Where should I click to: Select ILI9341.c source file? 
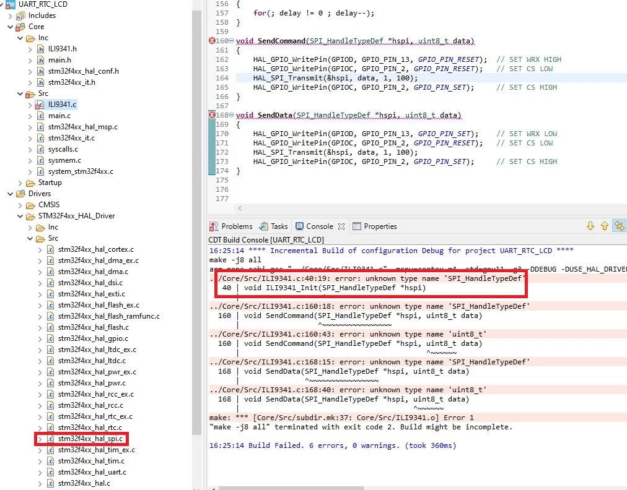pyautogui.click(x=62, y=105)
